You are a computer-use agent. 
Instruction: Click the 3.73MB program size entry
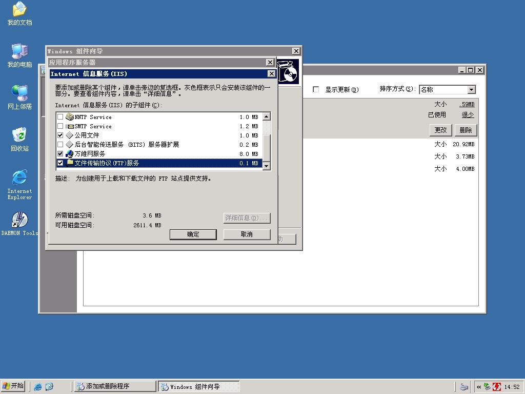coord(465,156)
